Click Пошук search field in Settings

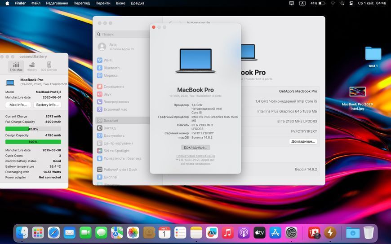pos(123,34)
